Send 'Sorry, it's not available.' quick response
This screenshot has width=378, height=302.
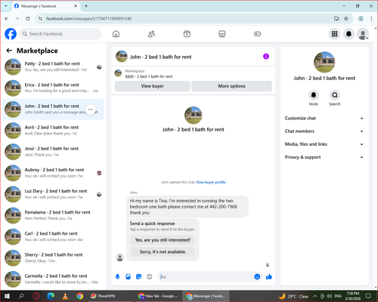click(163, 251)
